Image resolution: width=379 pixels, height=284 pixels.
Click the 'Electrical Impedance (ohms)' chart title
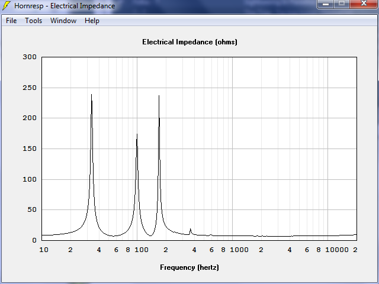pyautogui.click(x=189, y=42)
